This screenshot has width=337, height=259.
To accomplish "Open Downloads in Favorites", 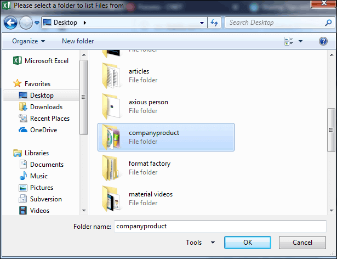I will click(x=46, y=107).
